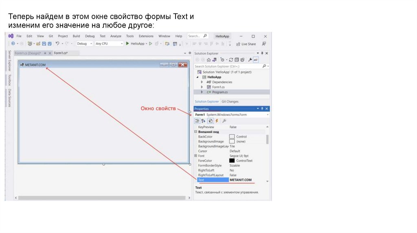417x233 pixels.
Task: Open the File menu
Action: [19, 36]
